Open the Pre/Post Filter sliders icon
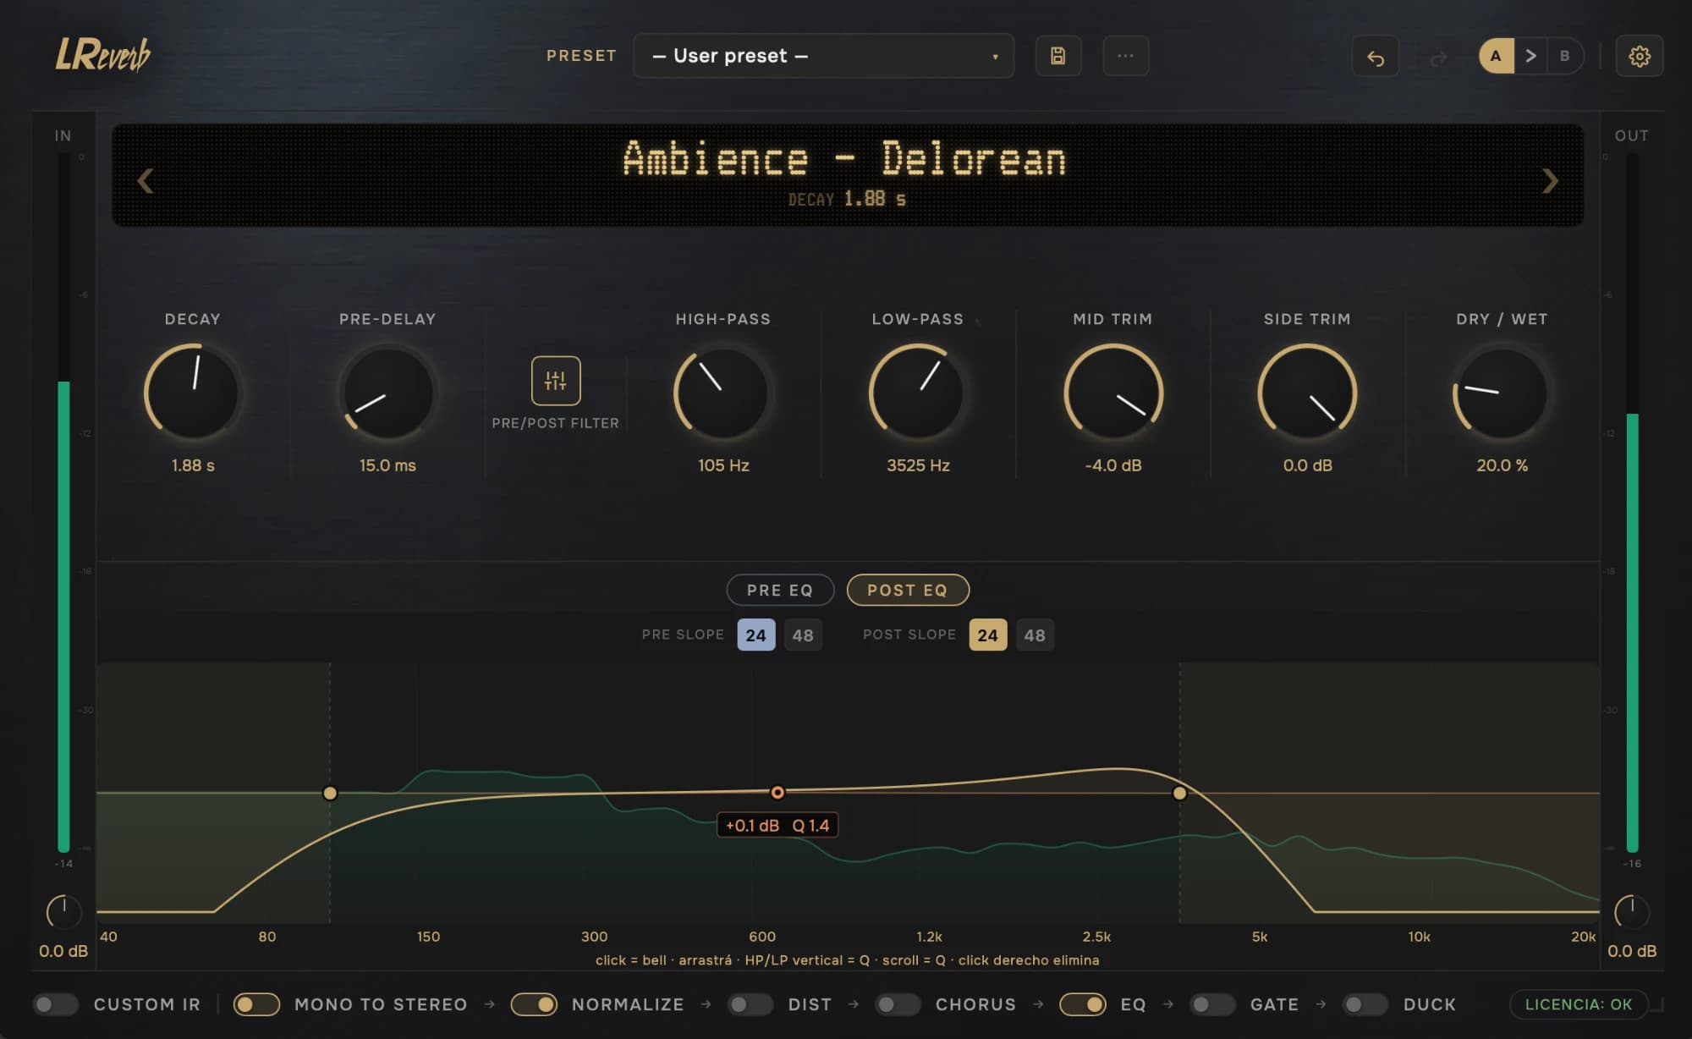The image size is (1692, 1039). click(555, 381)
